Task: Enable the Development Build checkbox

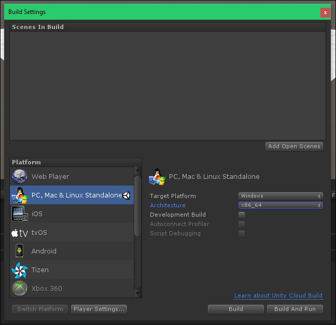Action: 242,215
